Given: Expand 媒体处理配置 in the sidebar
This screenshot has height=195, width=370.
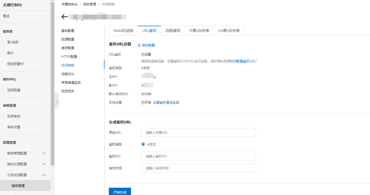Looking at the screenshot, I should 45,164.
